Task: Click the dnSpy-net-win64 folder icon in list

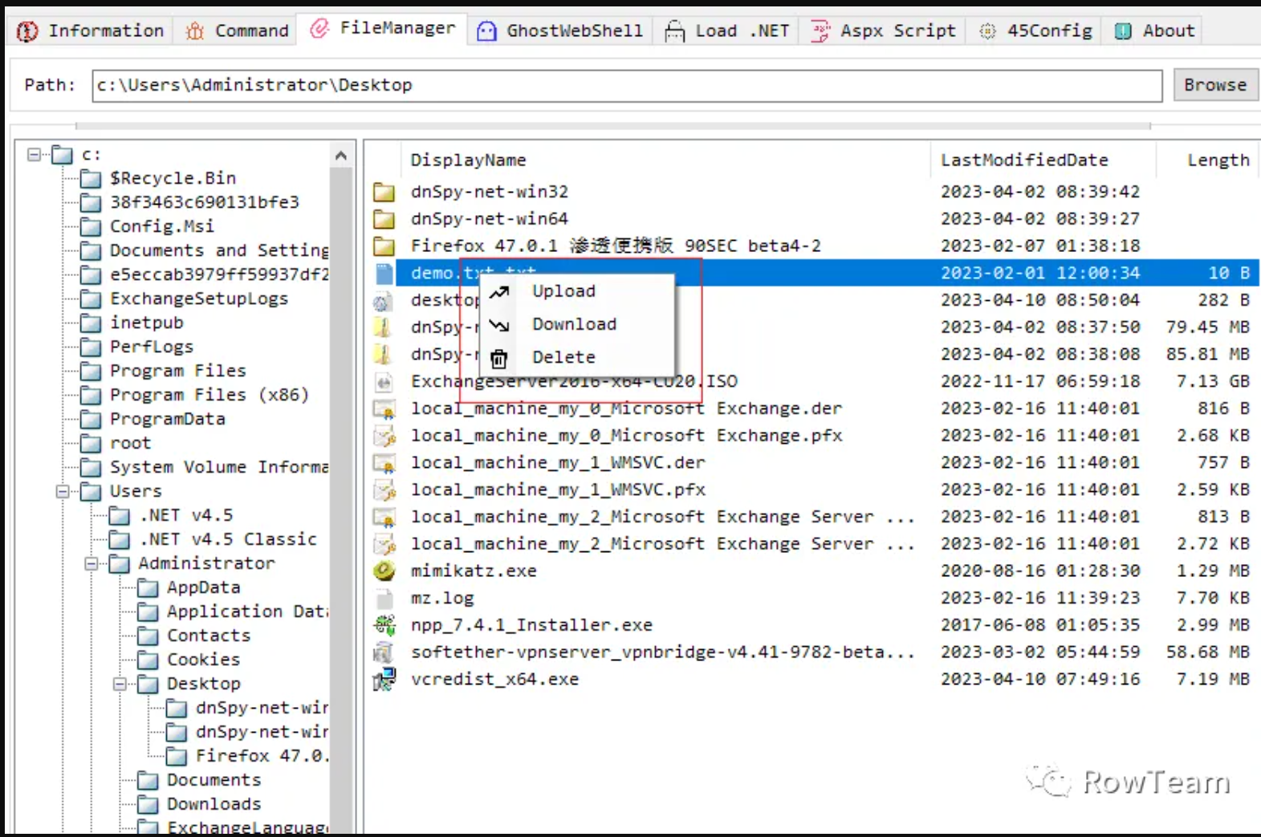Action: click(384, 219)
